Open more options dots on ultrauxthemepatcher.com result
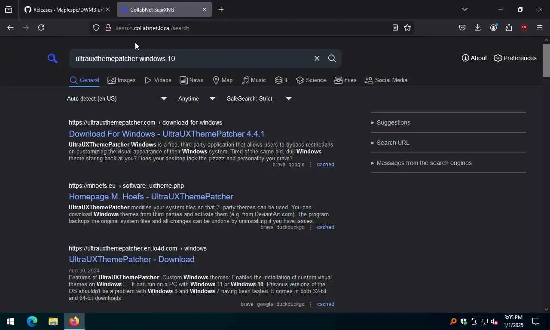This screenshot has height=330, width=550. 311,165
